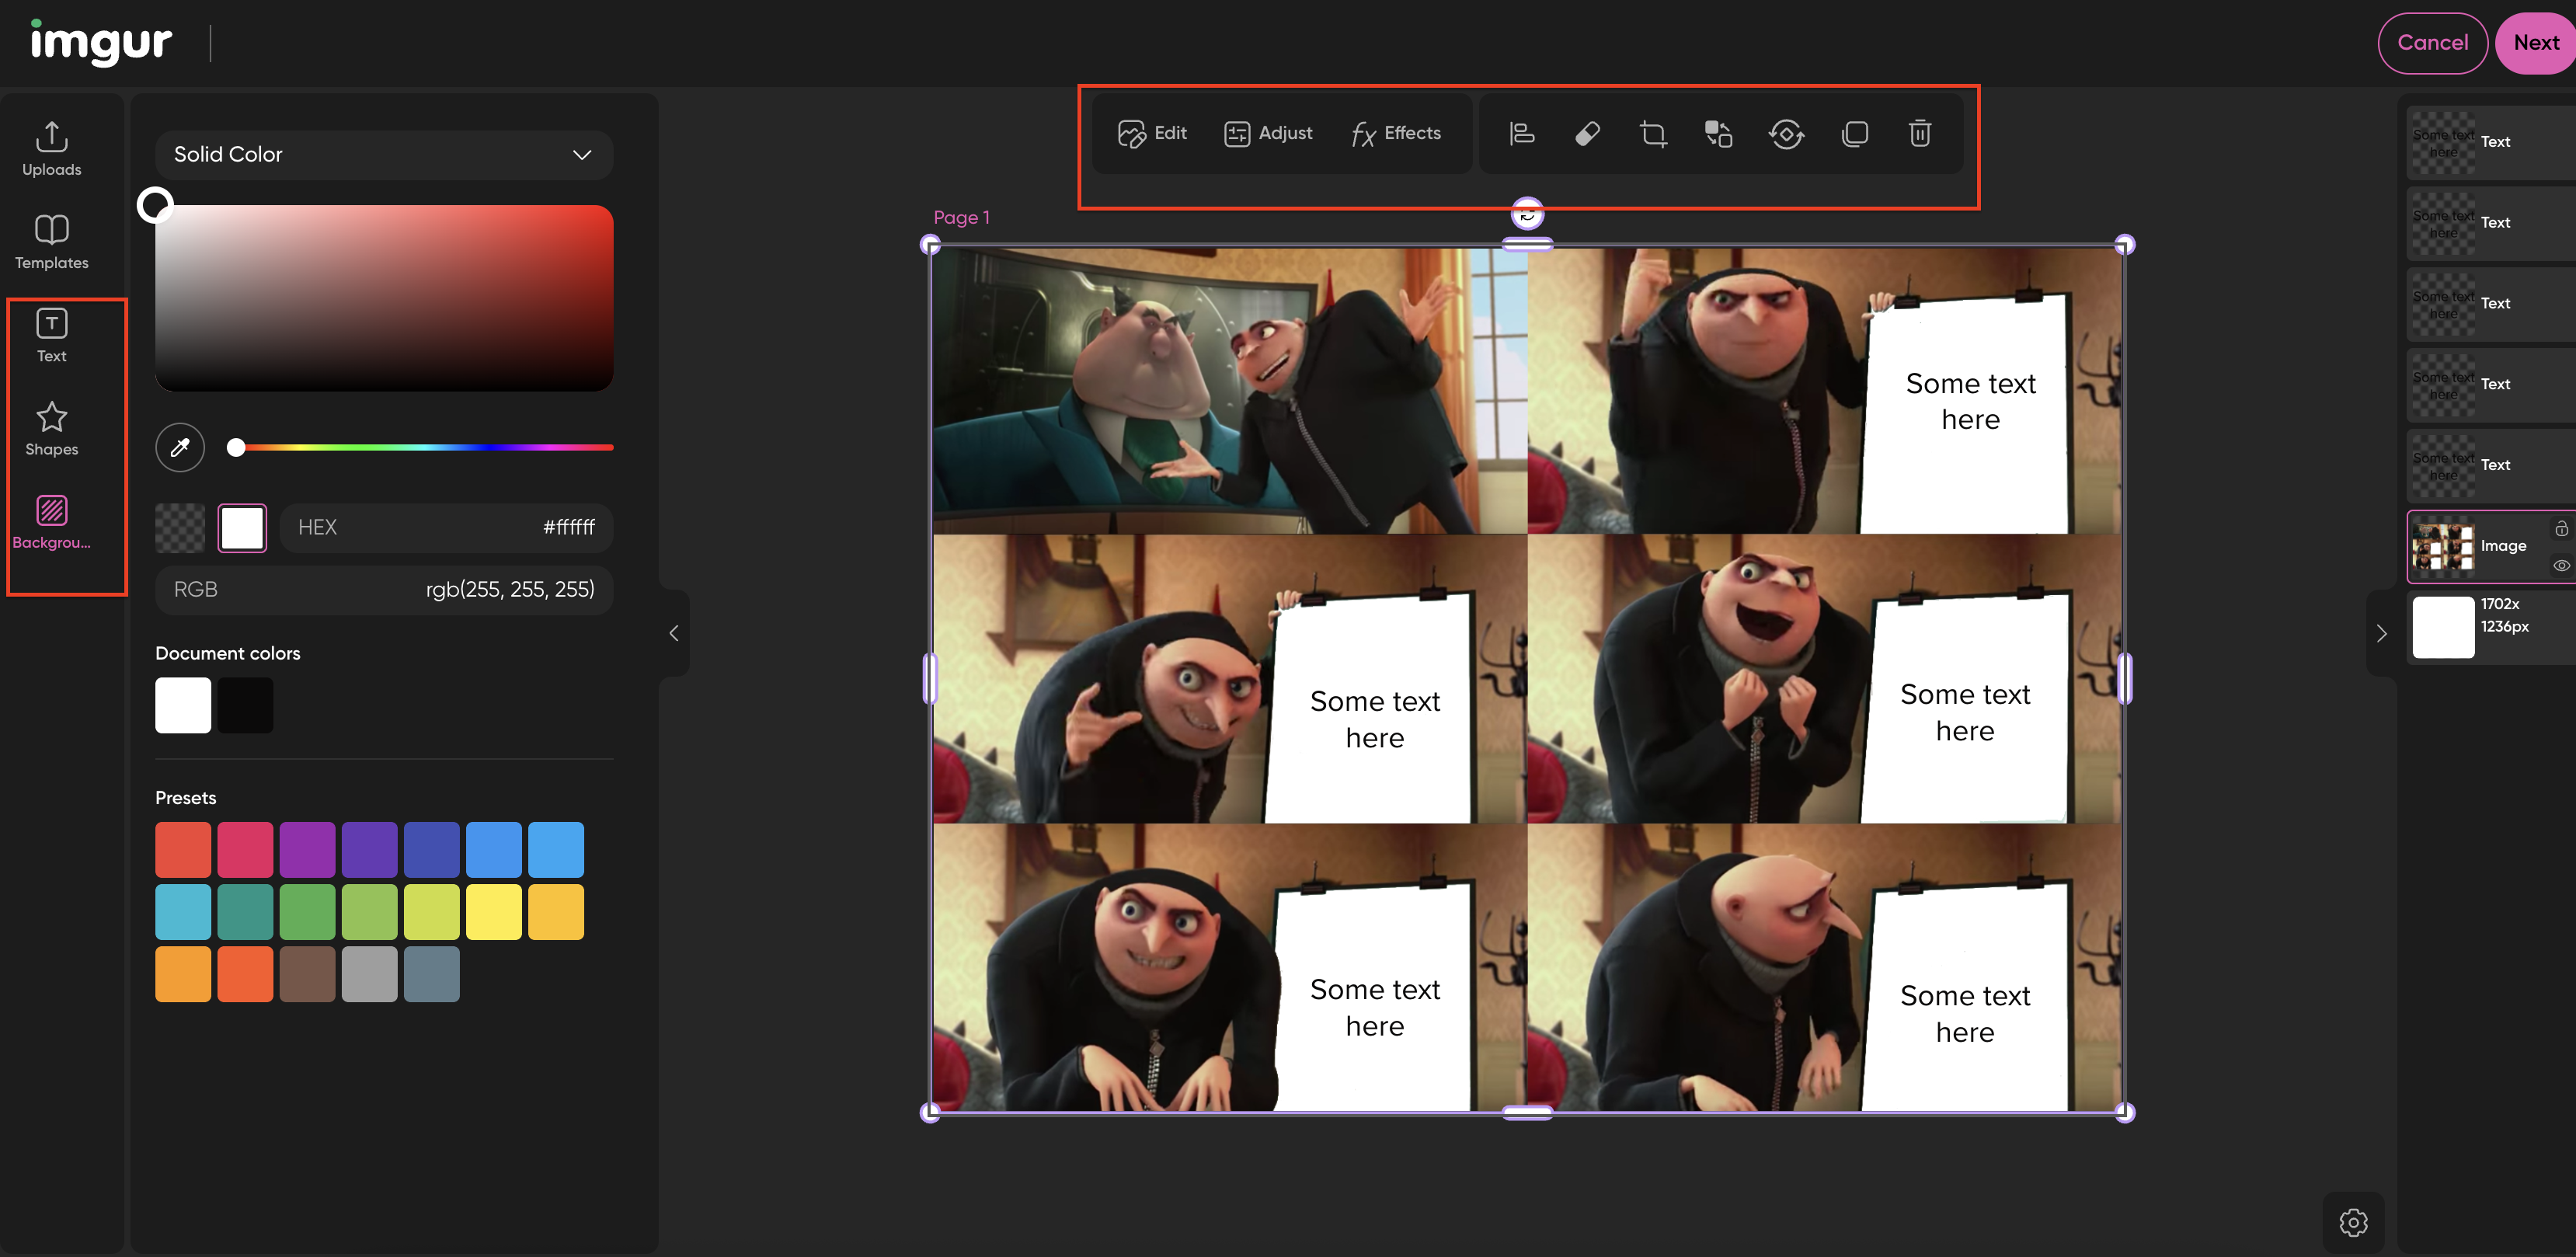The image size is (2576, 1257).
Task: Delete the selected image using trash icon
Action: (1919, 133)
